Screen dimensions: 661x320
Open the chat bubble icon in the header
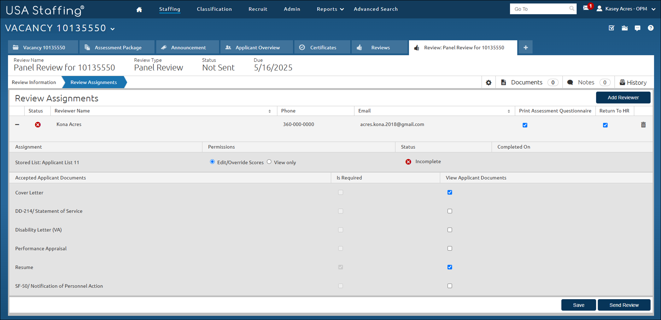637,28
